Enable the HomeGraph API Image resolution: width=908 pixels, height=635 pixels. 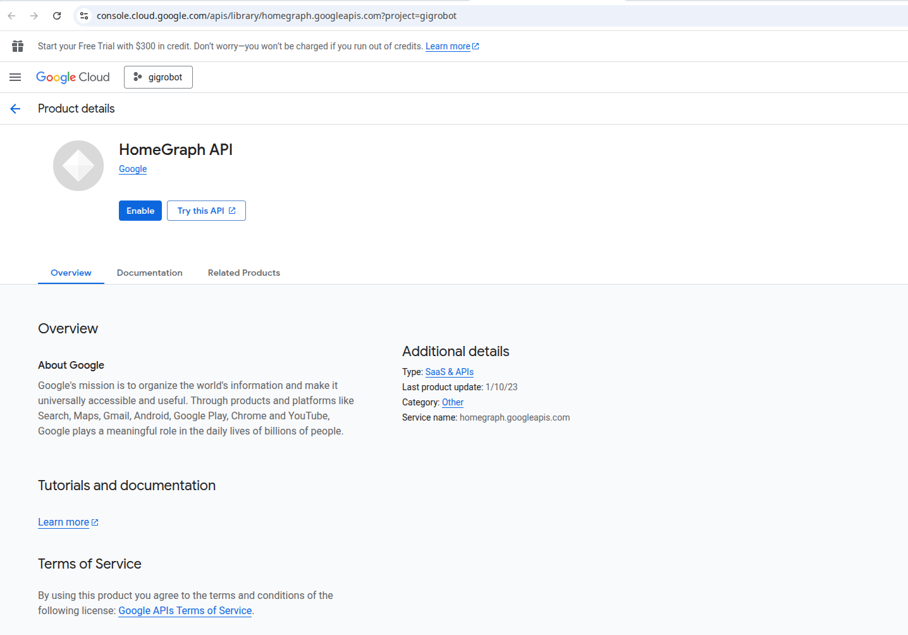(140, 211)
